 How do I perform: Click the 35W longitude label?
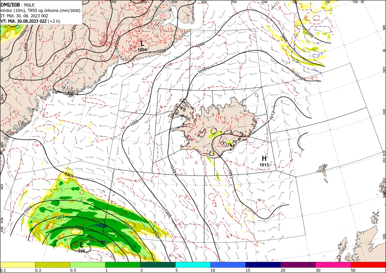(113, 2)
